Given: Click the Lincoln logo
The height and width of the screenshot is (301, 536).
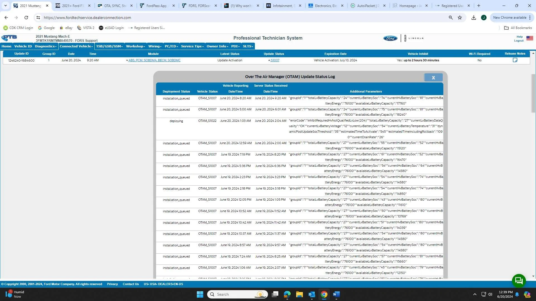Looking at the screenshot, I should click(414, 38).
